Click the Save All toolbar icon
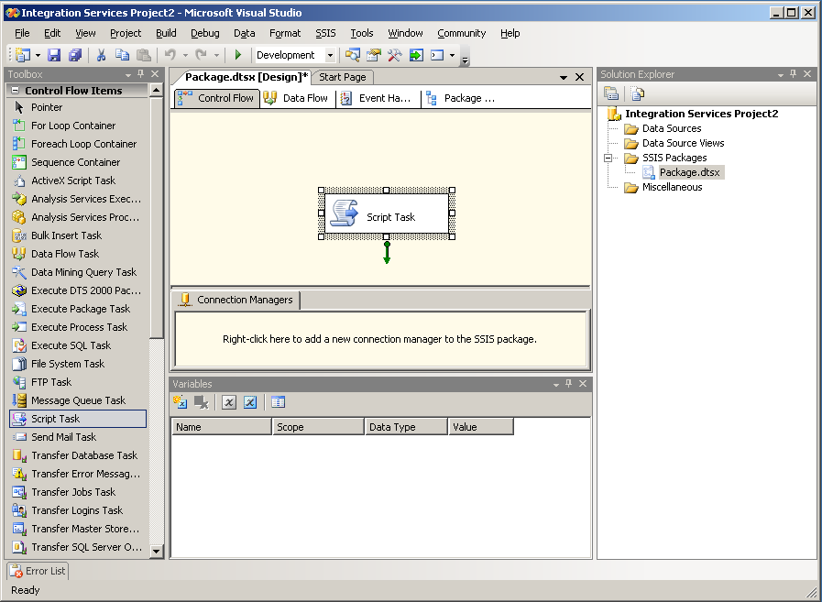Image resolution: width=822 pixels, height=602 pixels. pyautogui.click(x=75, y=55)
